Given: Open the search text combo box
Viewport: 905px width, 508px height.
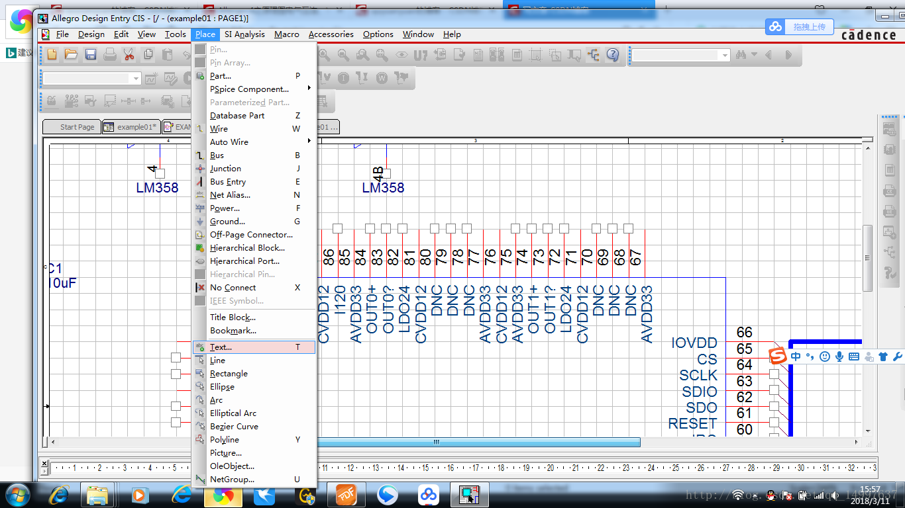Looking at the screenshot, I should pos(680,56).
